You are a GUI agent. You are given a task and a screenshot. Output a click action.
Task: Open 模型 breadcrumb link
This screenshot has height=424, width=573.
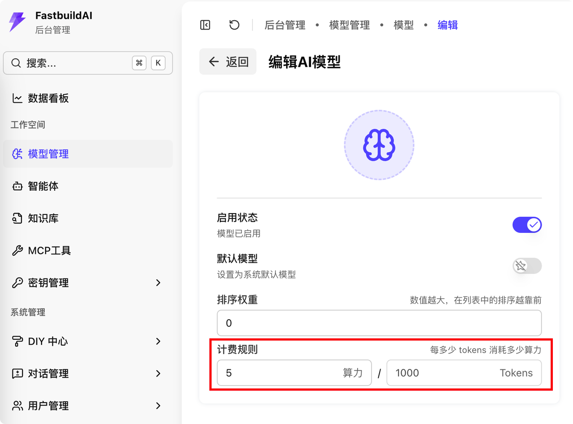403,25
